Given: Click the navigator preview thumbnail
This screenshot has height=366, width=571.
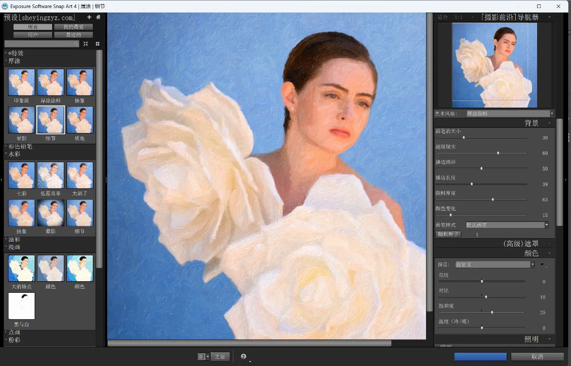Looking at the screenshot, I should [494, 65].
